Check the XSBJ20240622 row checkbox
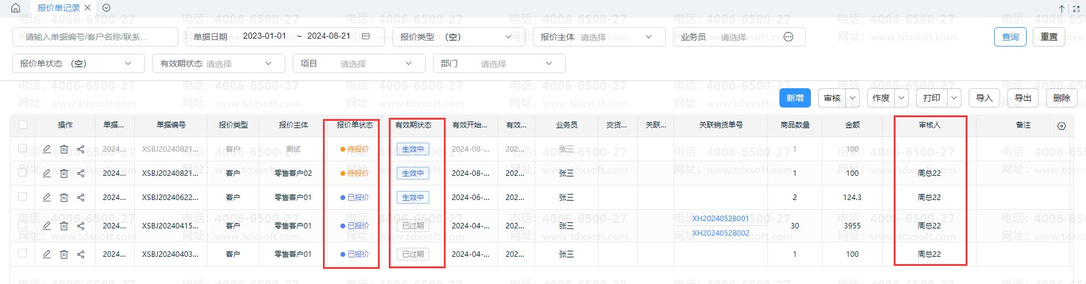Image resolution: width=1086 pixels, height=284 pixels. pos(22,196)
